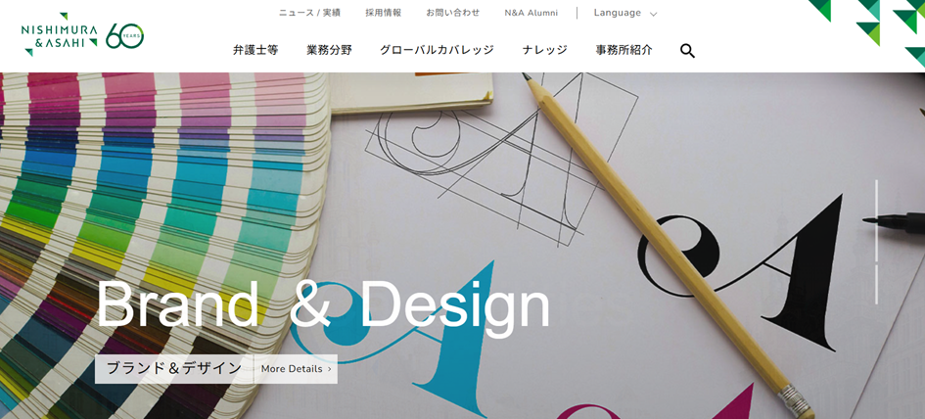The image size is (925, 419).
Task: Select グローバルカバレッジ in the main navigation
Action: pos(438,50)
